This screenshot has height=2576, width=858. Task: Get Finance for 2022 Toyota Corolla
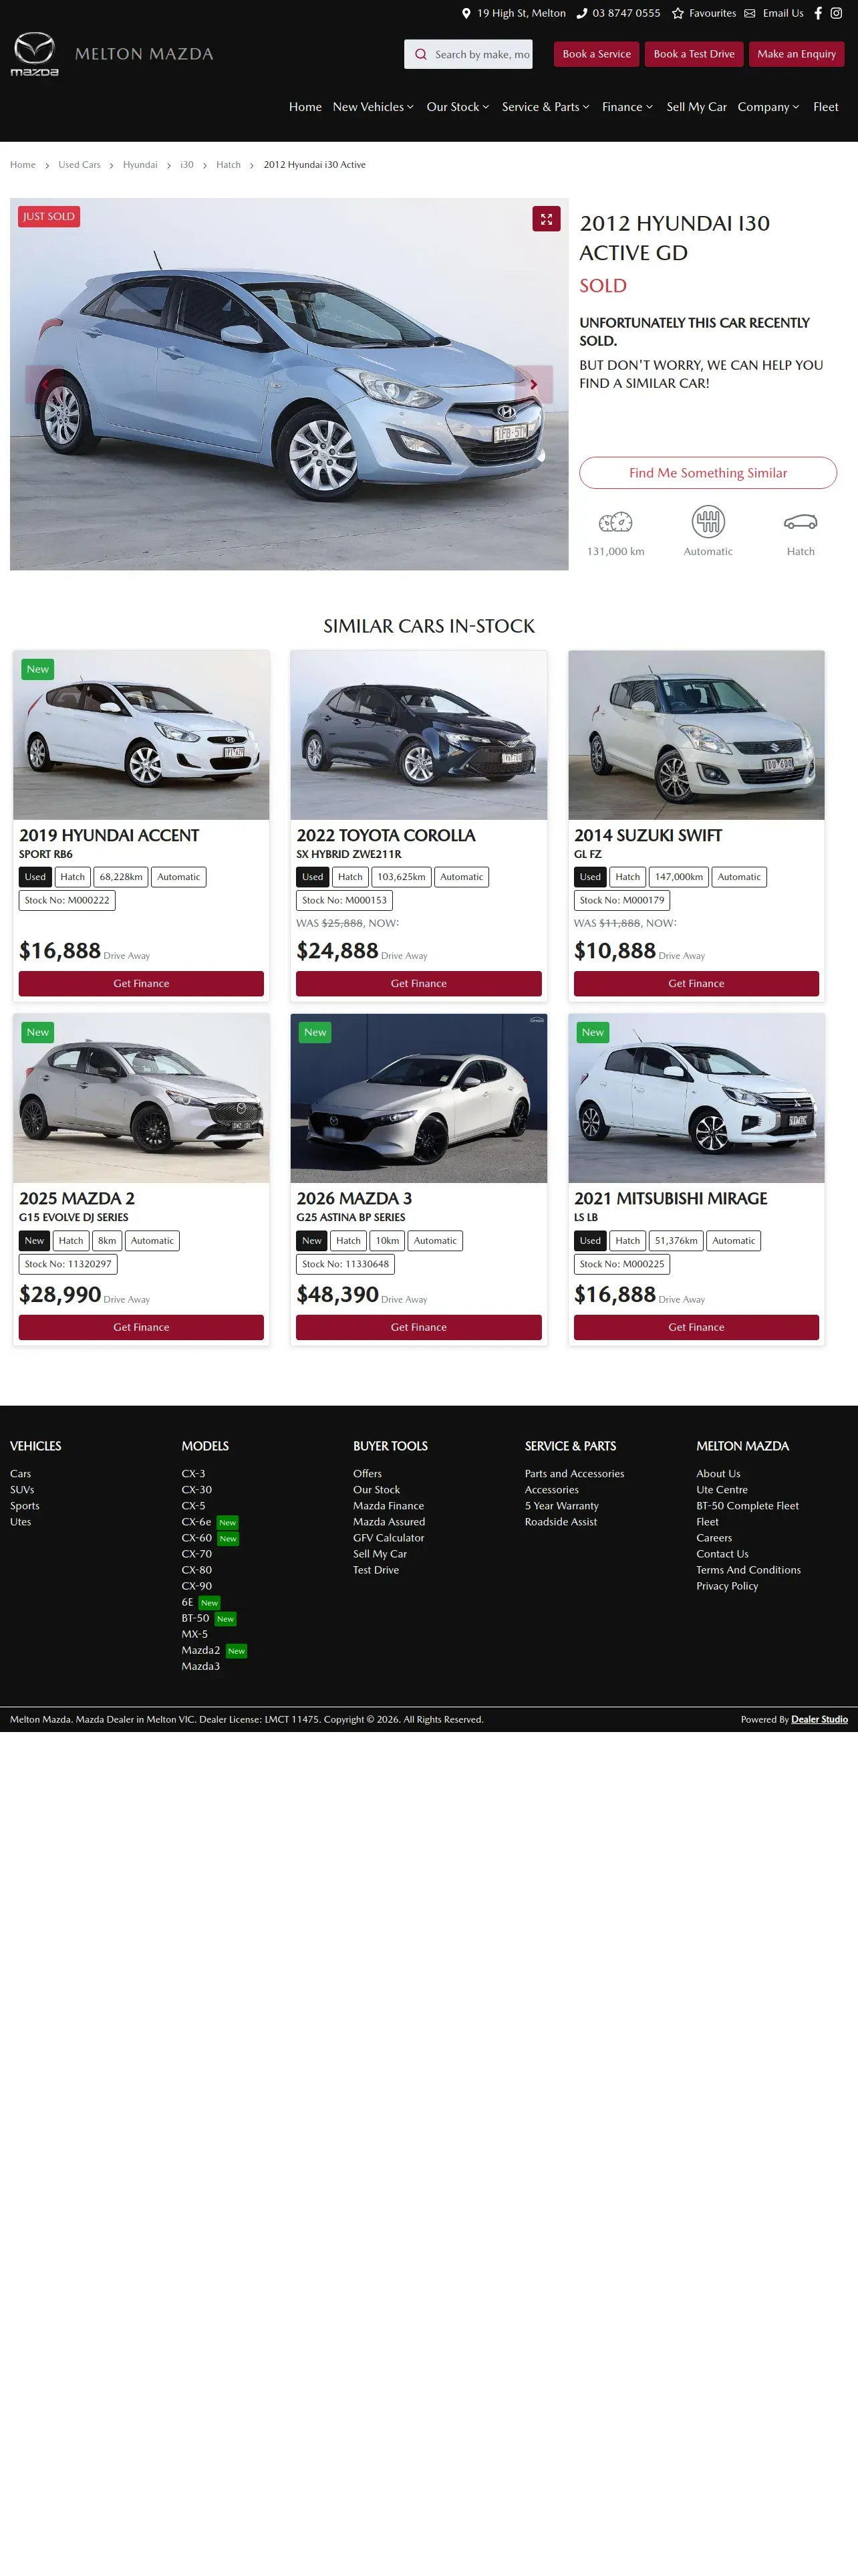click(x=418, y=983)
